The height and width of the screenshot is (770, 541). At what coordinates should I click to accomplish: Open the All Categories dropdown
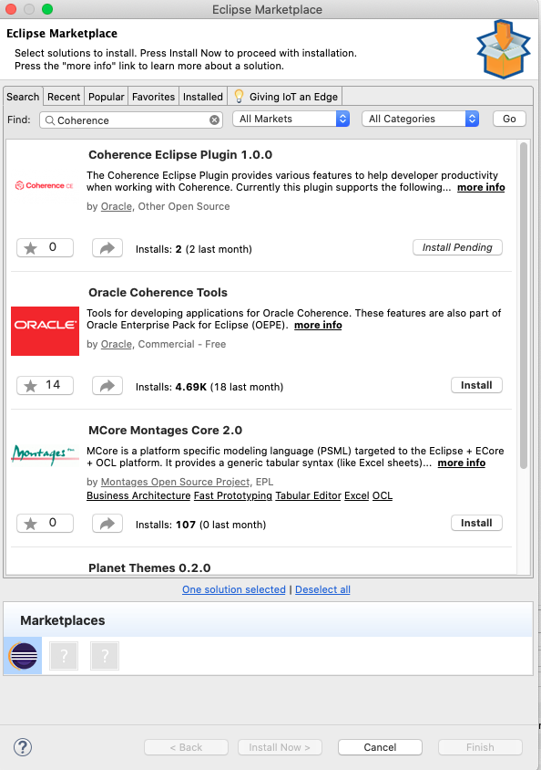pyautogui.click(x=420, y=119)
